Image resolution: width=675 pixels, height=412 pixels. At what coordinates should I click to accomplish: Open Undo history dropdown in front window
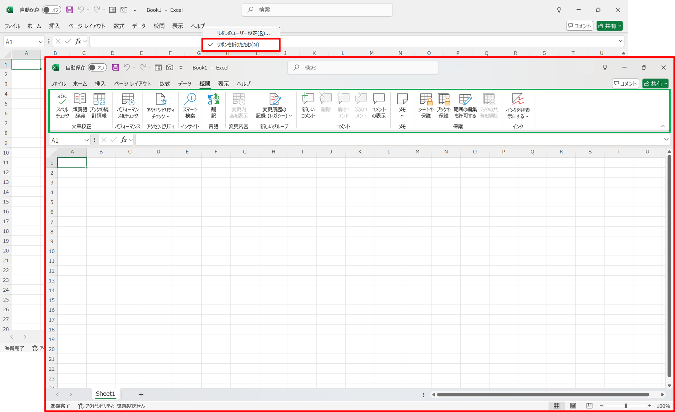134,67
